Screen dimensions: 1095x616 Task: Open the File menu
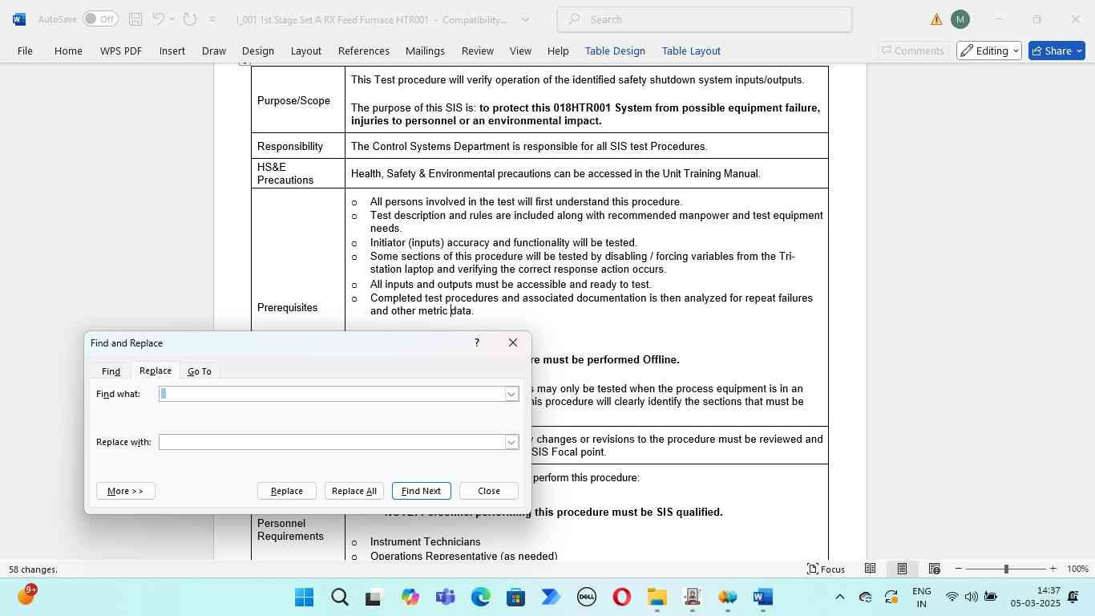pyautogui.click(x=25, y=51)
